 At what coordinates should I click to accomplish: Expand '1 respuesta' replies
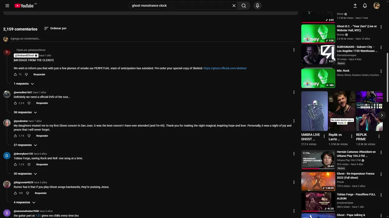pos(24,84)
